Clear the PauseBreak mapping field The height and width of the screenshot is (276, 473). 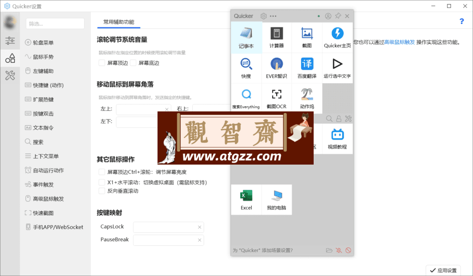[x=200, y=240]
